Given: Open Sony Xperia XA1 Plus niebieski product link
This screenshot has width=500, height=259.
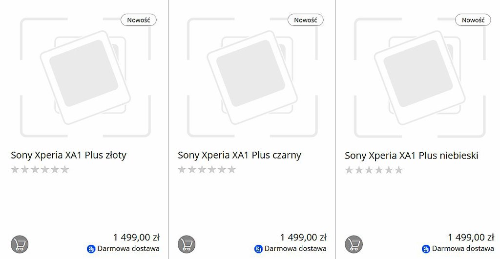Looking at the screenshot, I should [x=411, y=156].
